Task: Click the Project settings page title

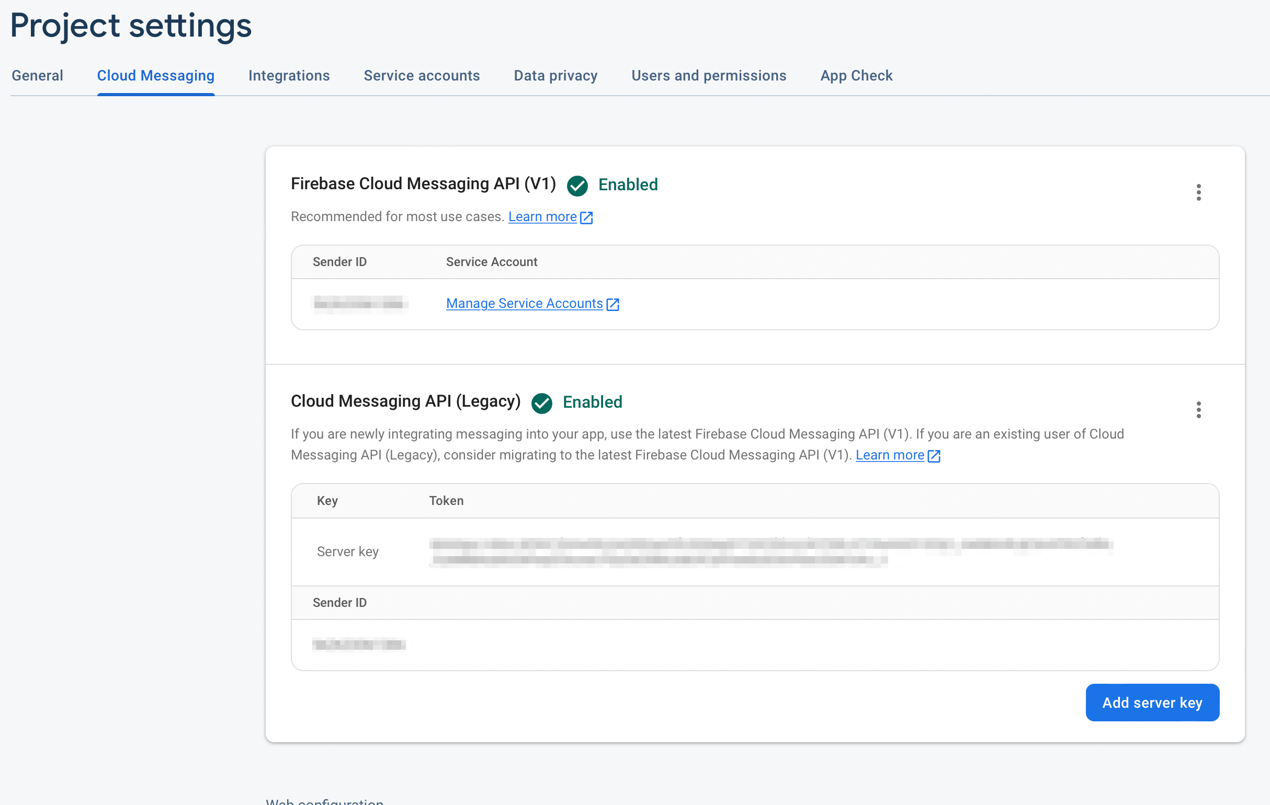Action: pyautogui.click(x=131, y=26)
